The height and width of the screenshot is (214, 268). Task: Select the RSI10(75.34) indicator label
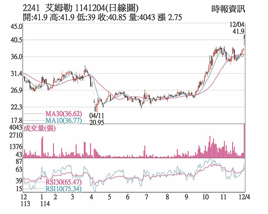point(64,189)
